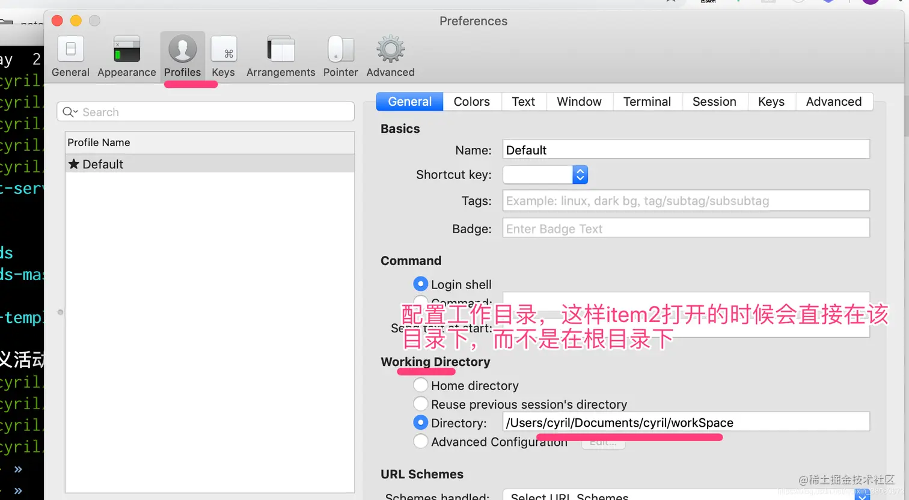The height and width of the screenshot is (500, 909).
Task: Switch to the Colors profile tab
Action: [x=472, y=102]
